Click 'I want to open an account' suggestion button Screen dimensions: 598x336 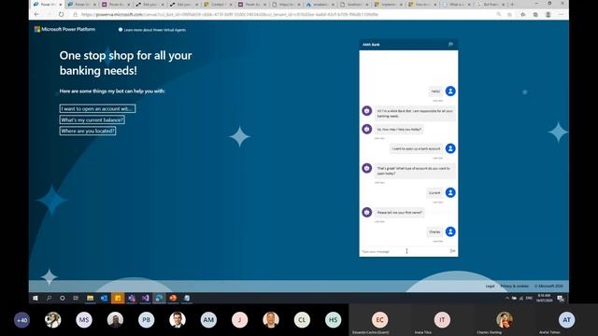97,108
